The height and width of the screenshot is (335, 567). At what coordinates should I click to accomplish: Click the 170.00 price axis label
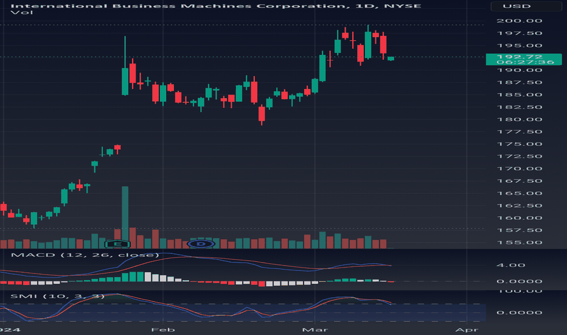520,169
